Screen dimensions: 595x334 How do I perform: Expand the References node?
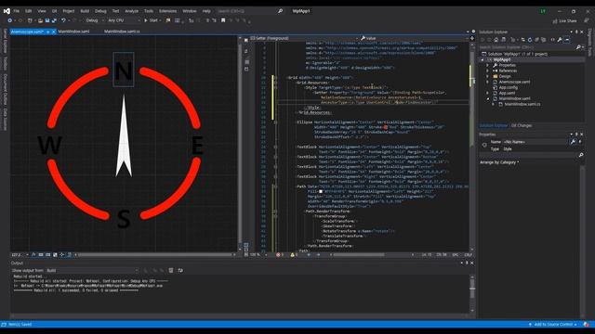pyautogui.click(x=487, y=71)
